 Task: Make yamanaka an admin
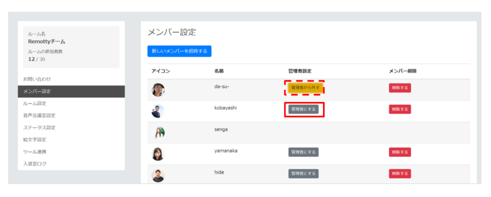tap(304, 152)
